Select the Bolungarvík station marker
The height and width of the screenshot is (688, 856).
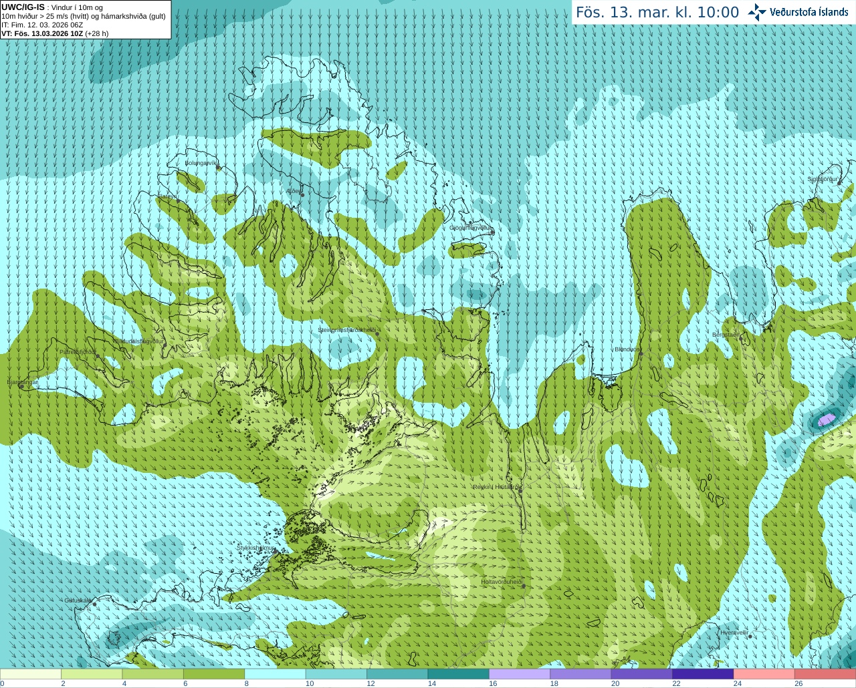219,168
